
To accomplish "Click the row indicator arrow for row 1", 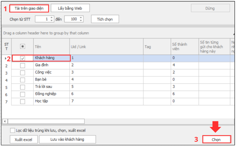I will (x=6, y=58).
